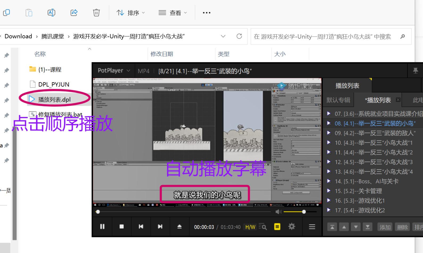This screenshot has width=423, height=253.
Task: Click the Copy icon in Explorer toolbar
Action: 6,13
